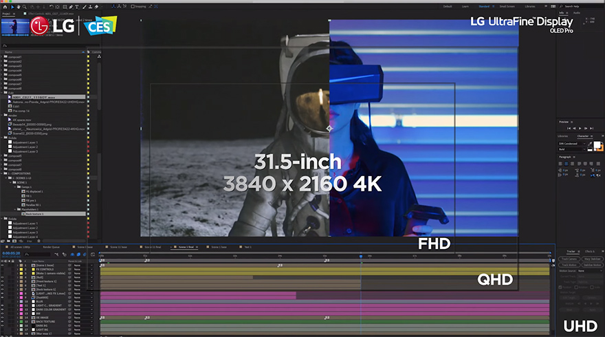This screenshot has height=337, width=605.
Task: Toggle visibility eye of layer 4 Null
Action: point(2,277)
